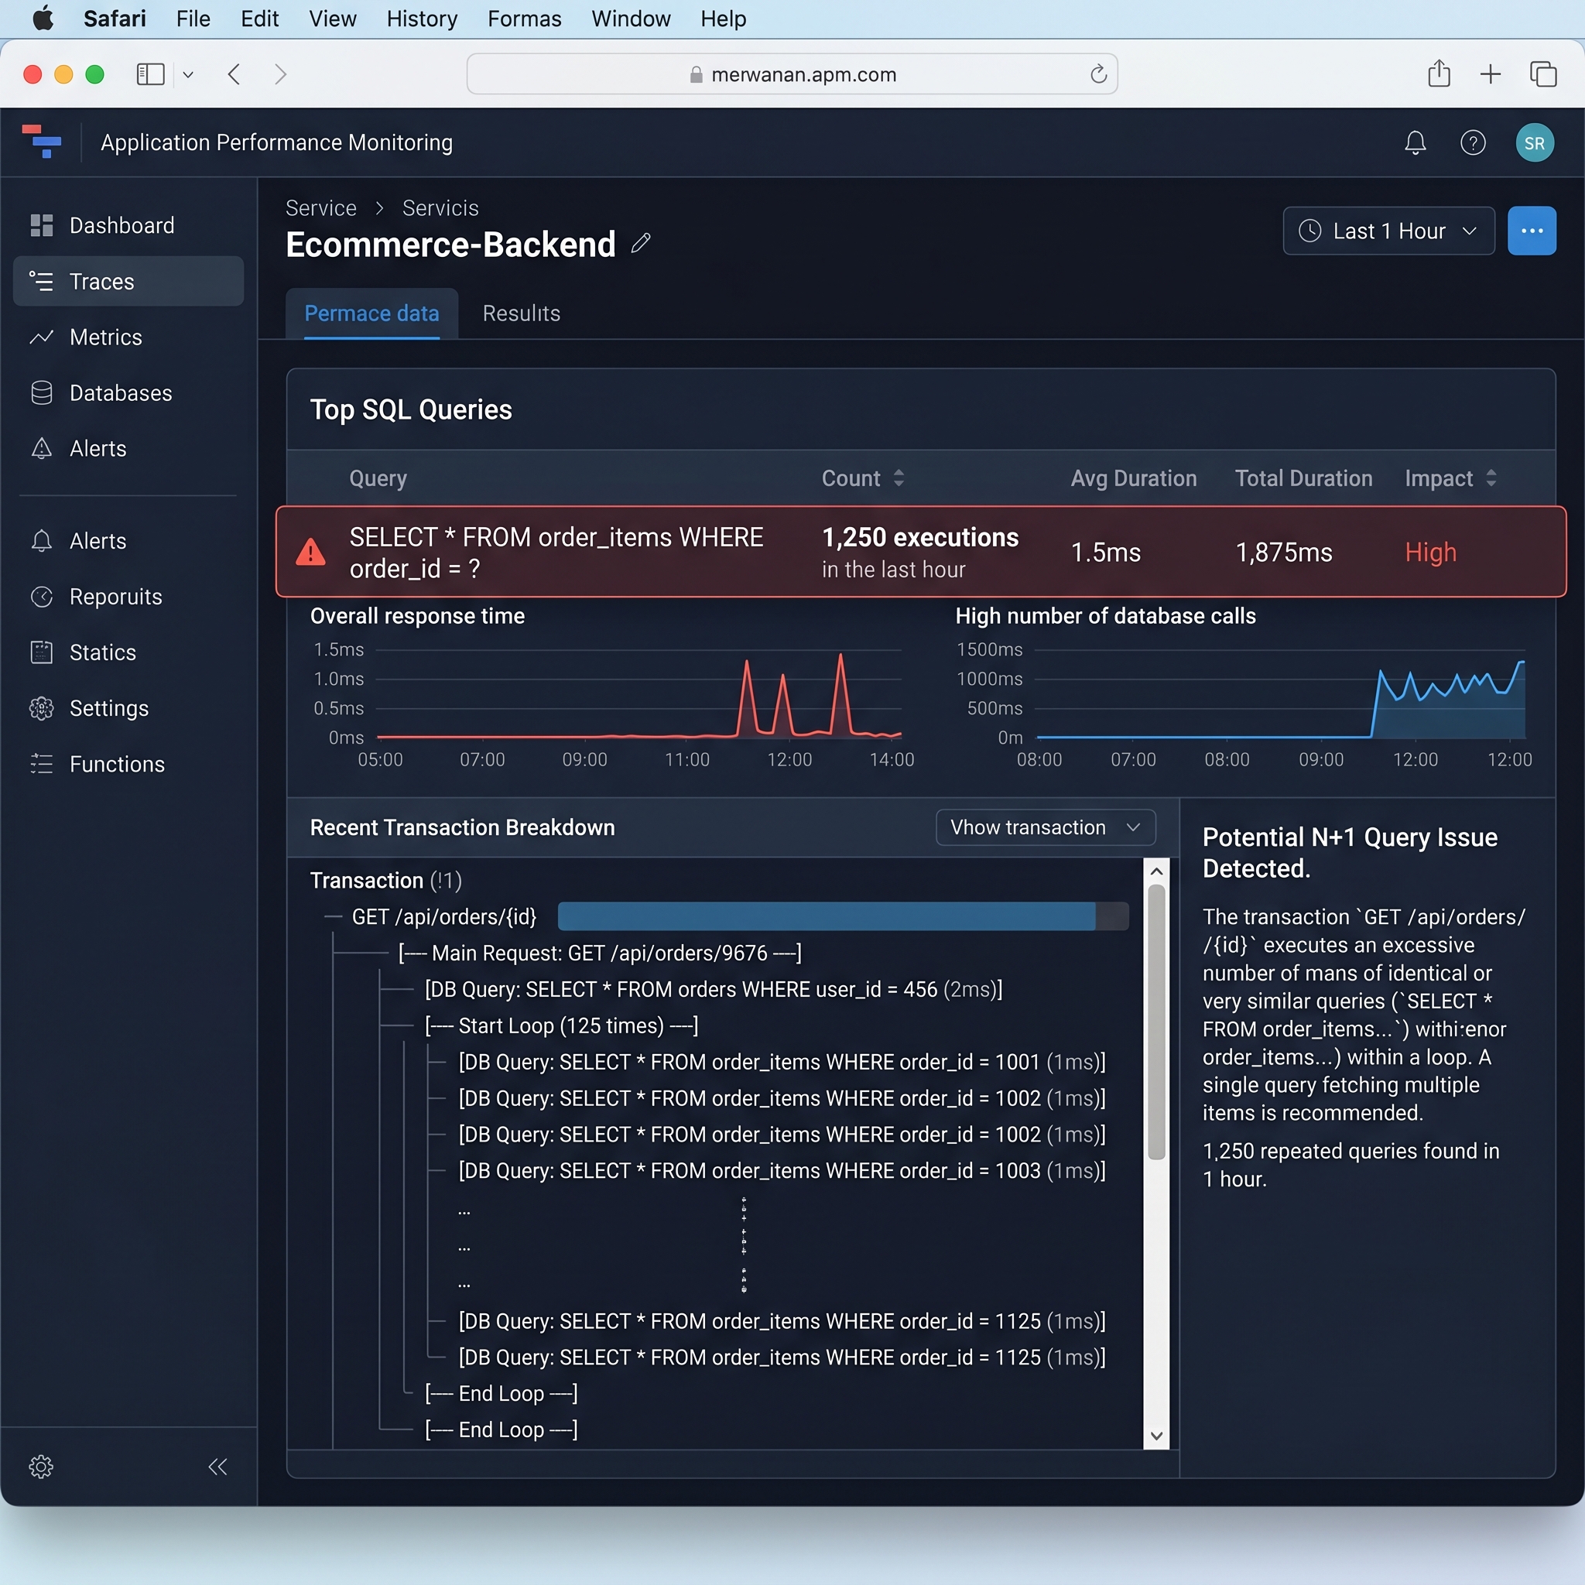Viewport: 1585px width, 1585px height.
Task: Click the Total Duration column header
Action: pos(1303,478)
